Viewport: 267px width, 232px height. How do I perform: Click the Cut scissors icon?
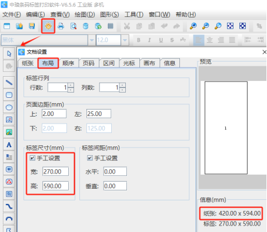[x=127, y=26]
